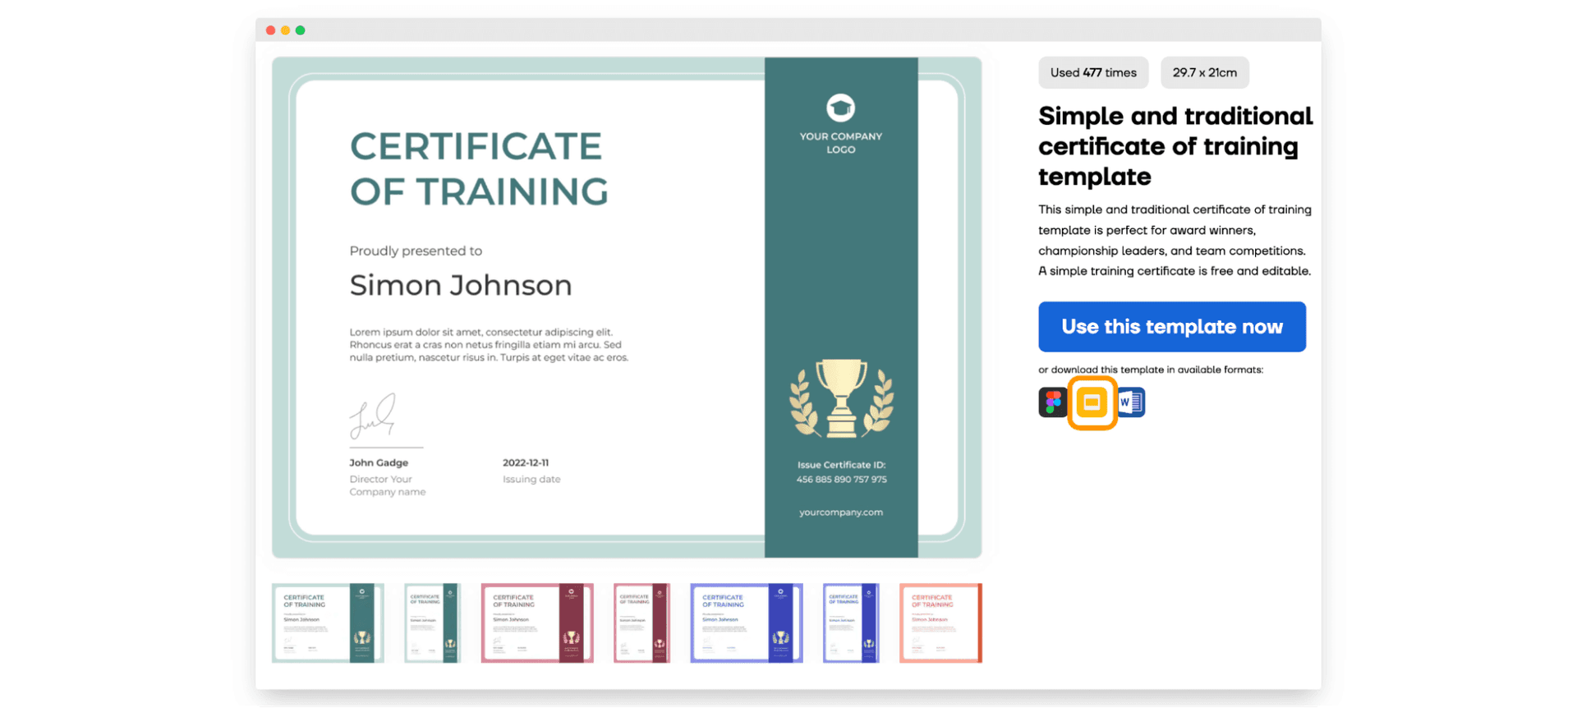Image resolution: width=1577 pixels, height=708 pixels.
Task: Select the blue portrait certificate thumbnail
Action: click(x=851, y=623)
